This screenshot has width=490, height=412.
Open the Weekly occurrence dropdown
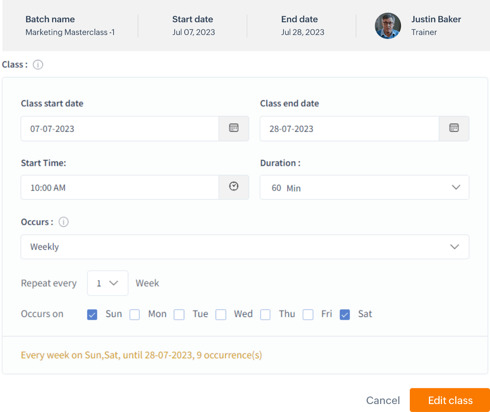454,247
